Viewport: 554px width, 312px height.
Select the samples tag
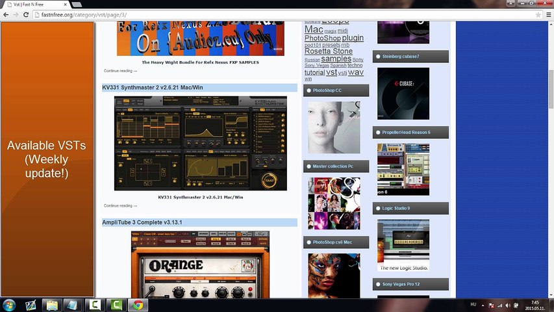(336, 58)
